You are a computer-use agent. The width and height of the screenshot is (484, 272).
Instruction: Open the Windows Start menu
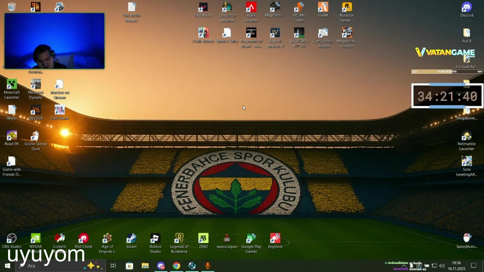(x=7, y=266)
